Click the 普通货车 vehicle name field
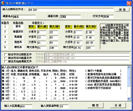The height and width of the screenshot is (111, 133). (x=18, y=32)
